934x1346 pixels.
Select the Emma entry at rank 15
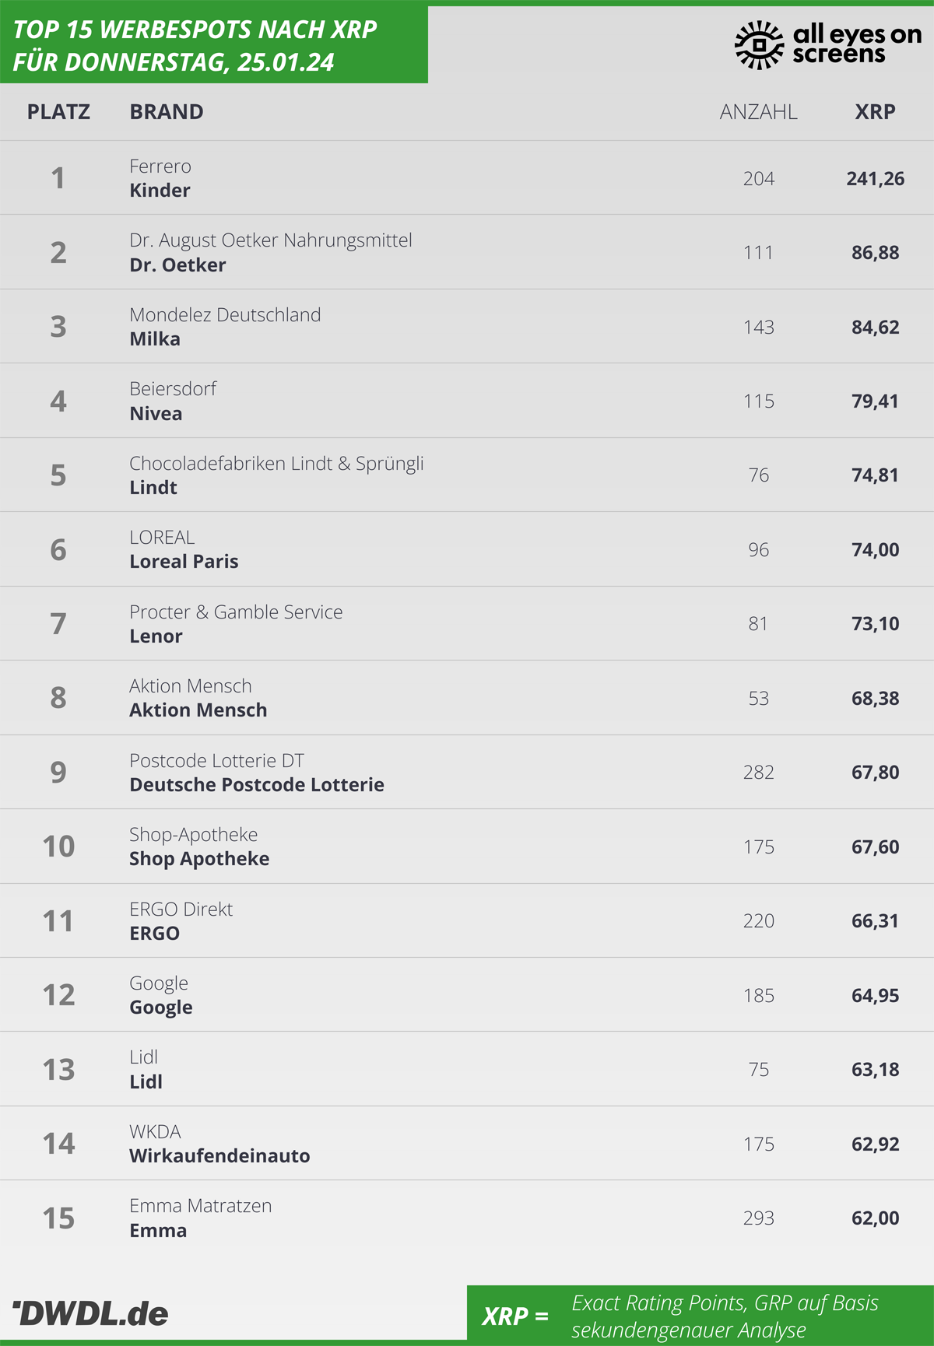tap(467, 1218)
